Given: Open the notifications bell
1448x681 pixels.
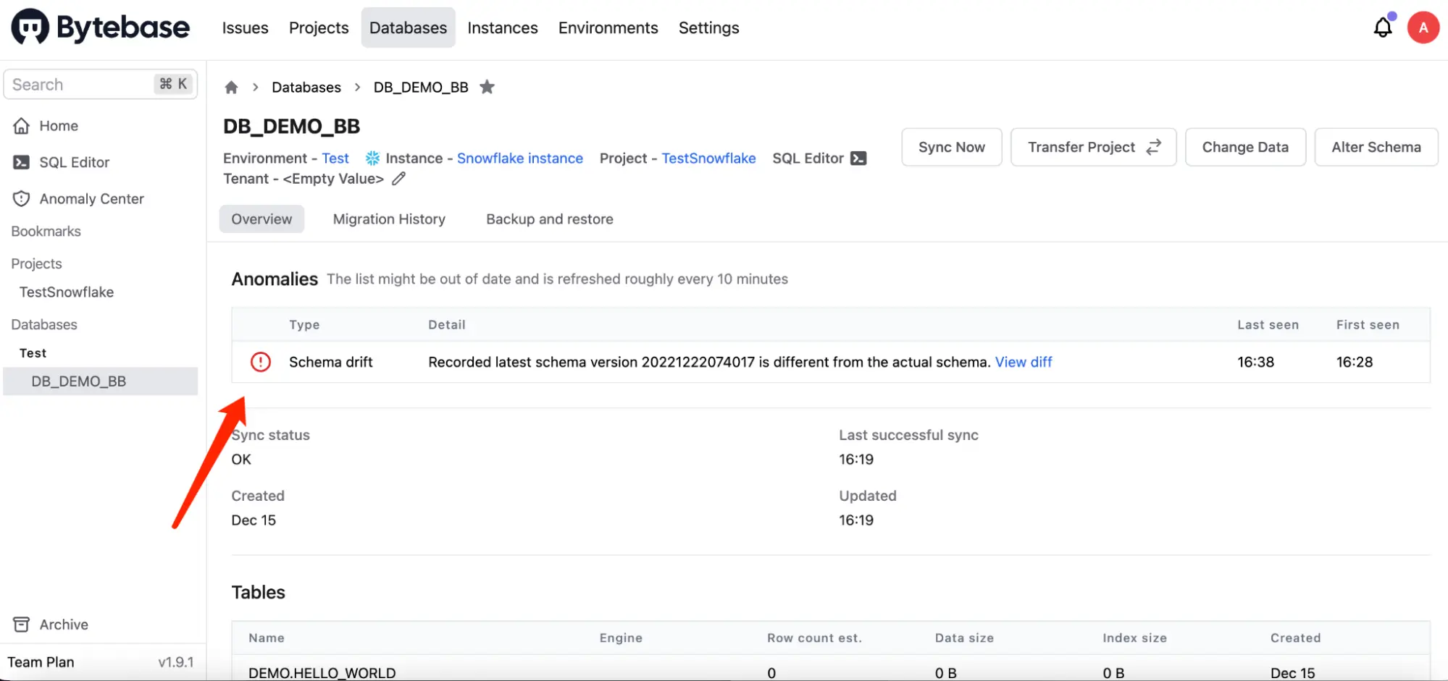Looking at the screenshot, I should [x=1383, y=28].
